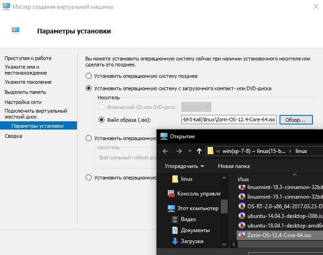323x255 pixels.
Task: Select Параметры установки step in sidebar
Action: 38,126
